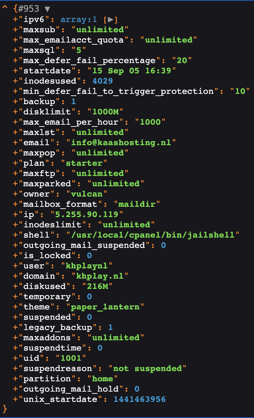
Task: Expand the ipv6 array arrow
Action: tap(110, 19)
